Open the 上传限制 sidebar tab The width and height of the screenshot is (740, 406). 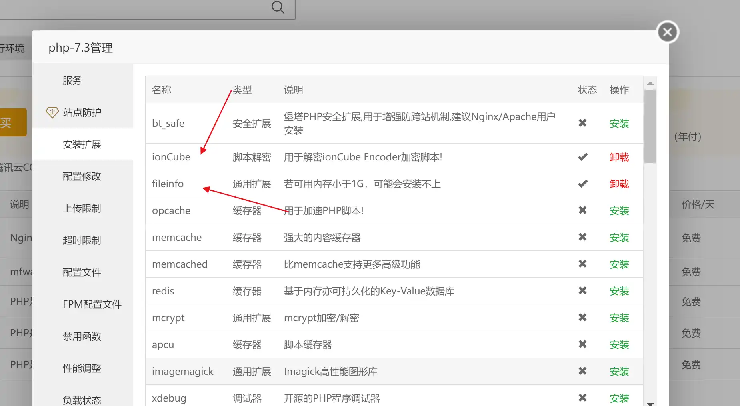click(x=83, y=208)
